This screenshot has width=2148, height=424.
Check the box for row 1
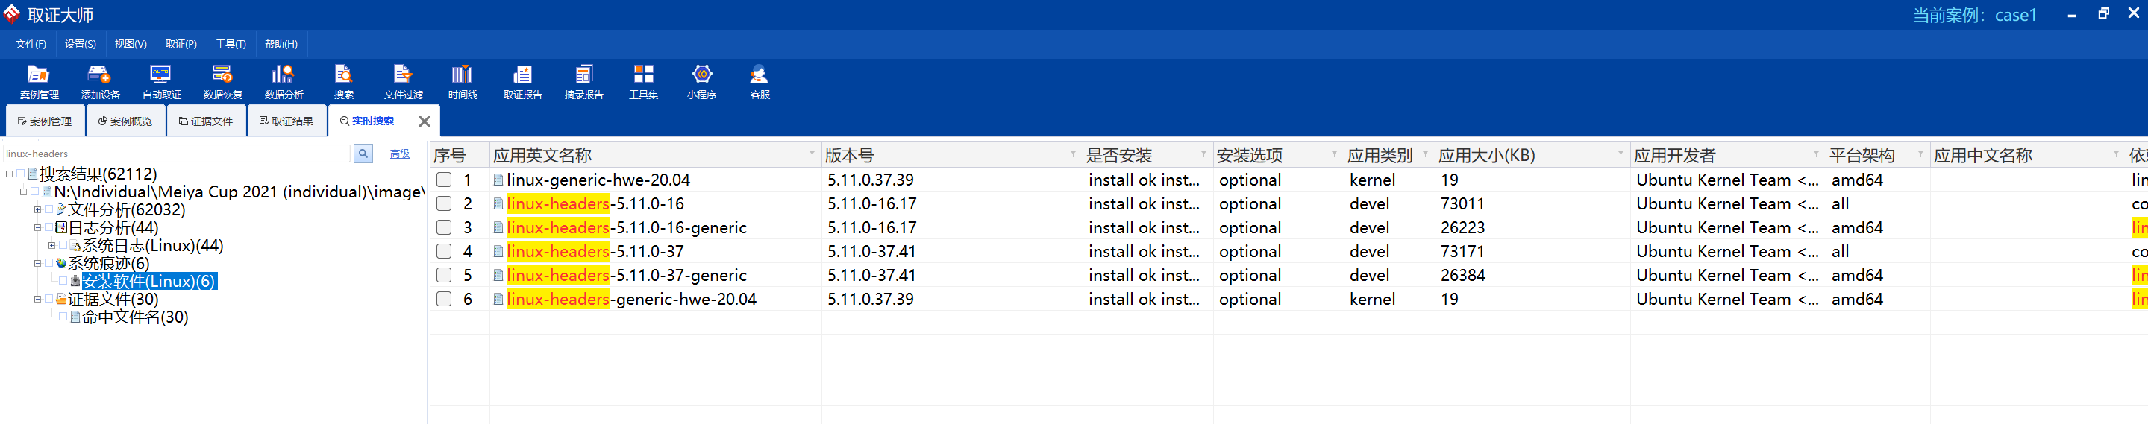click(x=445, y=180)
